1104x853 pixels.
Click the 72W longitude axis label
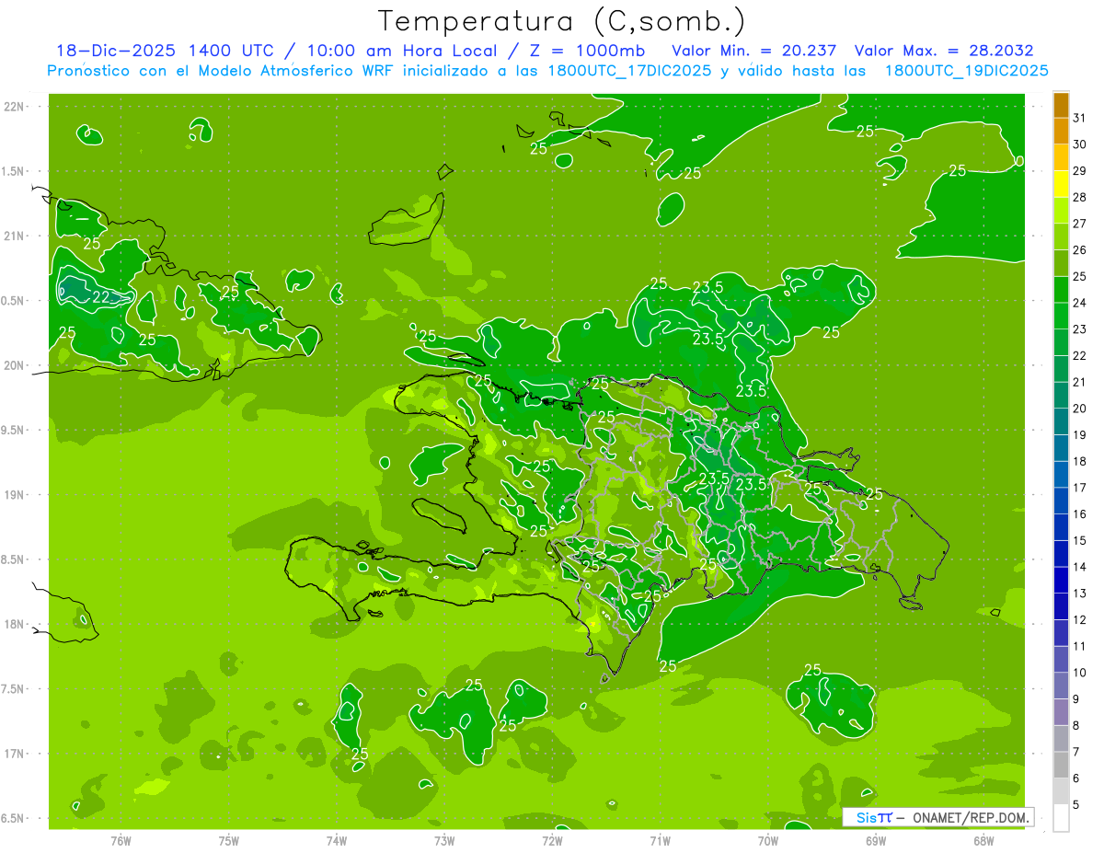(x=552, y=840)
